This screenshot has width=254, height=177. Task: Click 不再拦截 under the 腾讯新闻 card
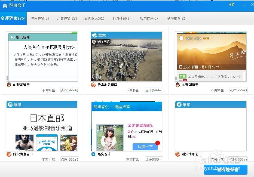[48, 90]
